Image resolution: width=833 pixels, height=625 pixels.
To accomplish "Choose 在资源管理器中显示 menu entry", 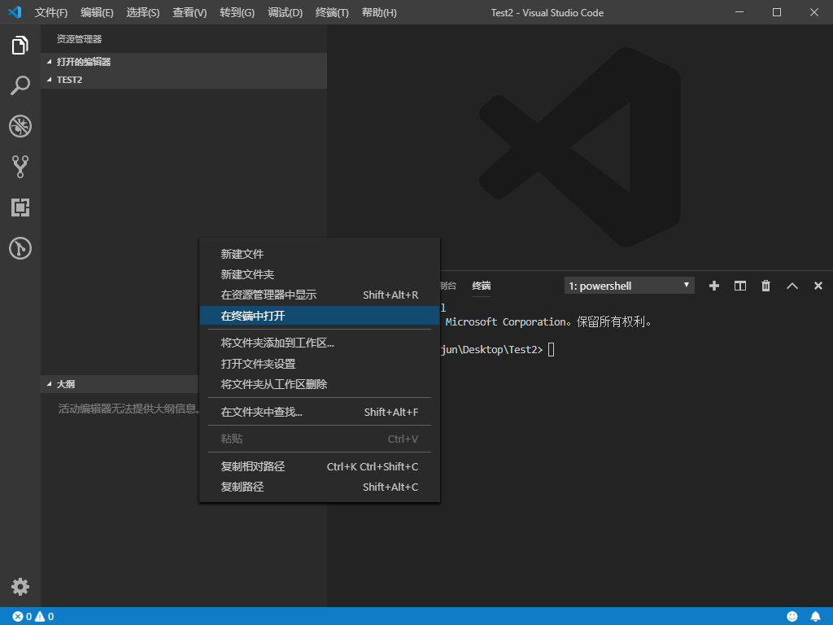I will pos(319,295).
